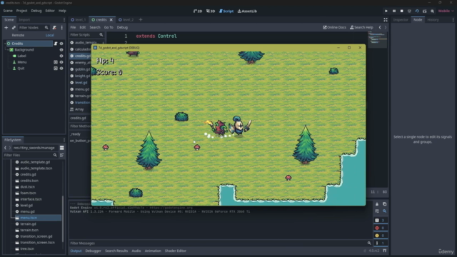Run a specific scene icon
This screenshot has width=457, height=257.
(424, 11)
